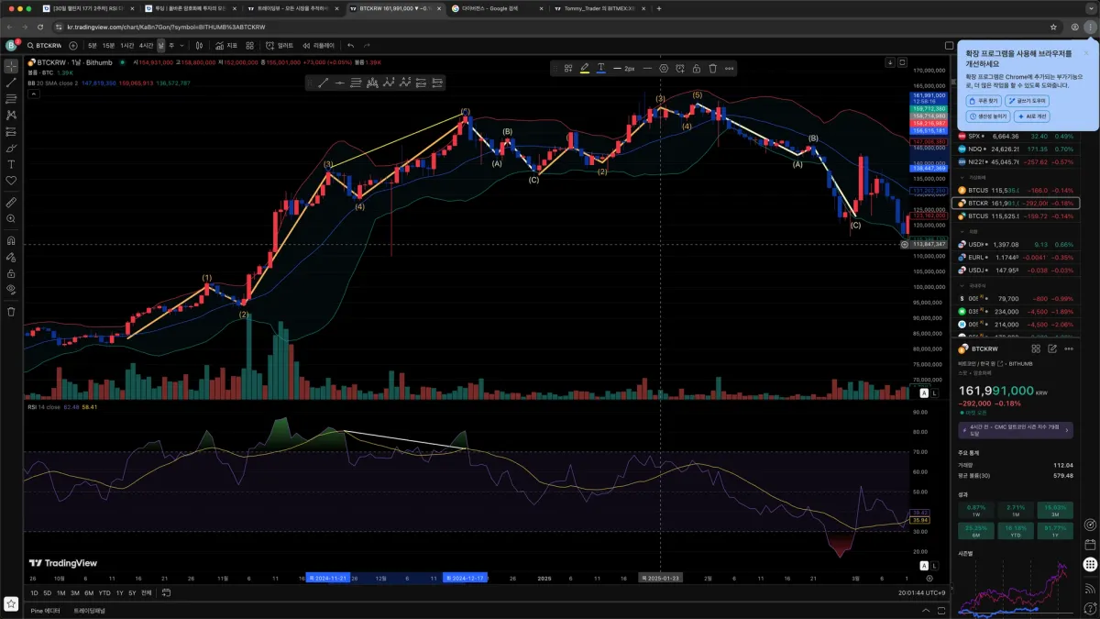Toggle log scale 'L' on price axis

click(x=935, y=392)
